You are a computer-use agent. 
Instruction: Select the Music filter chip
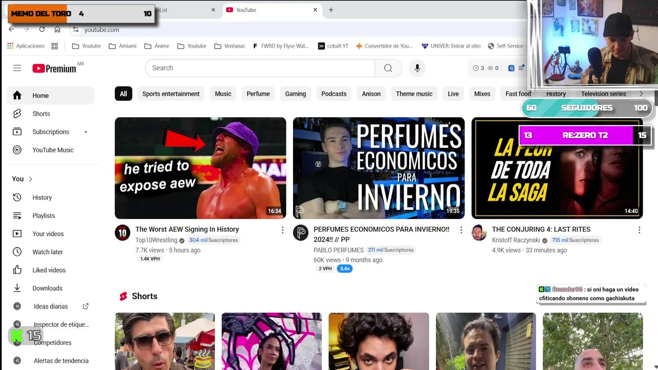[223, 94]
